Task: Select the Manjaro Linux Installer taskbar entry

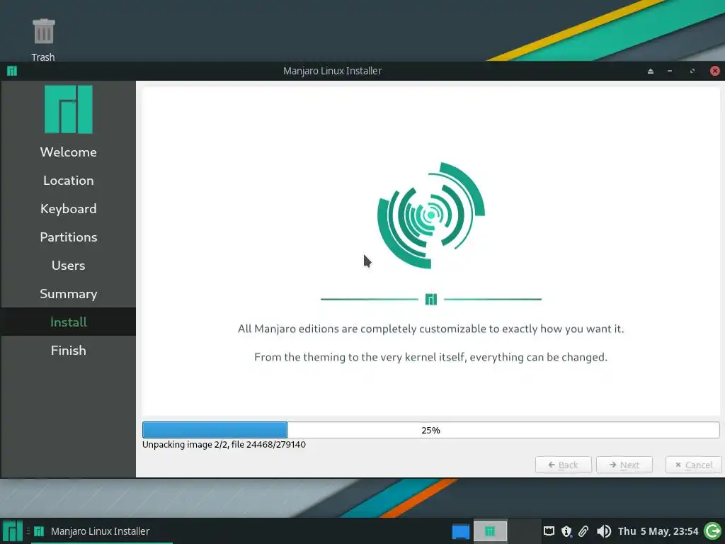Action: [x=102, y=531]
